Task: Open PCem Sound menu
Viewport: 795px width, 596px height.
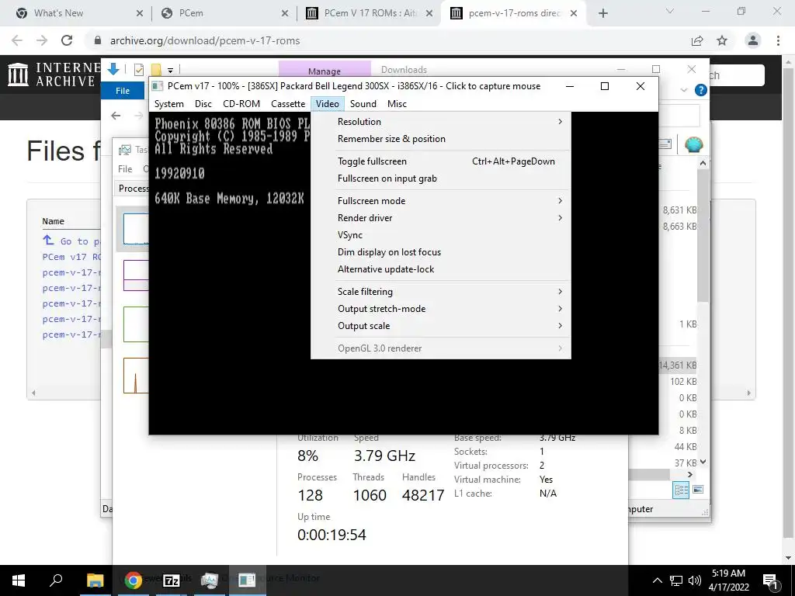Action: point(363,104)
